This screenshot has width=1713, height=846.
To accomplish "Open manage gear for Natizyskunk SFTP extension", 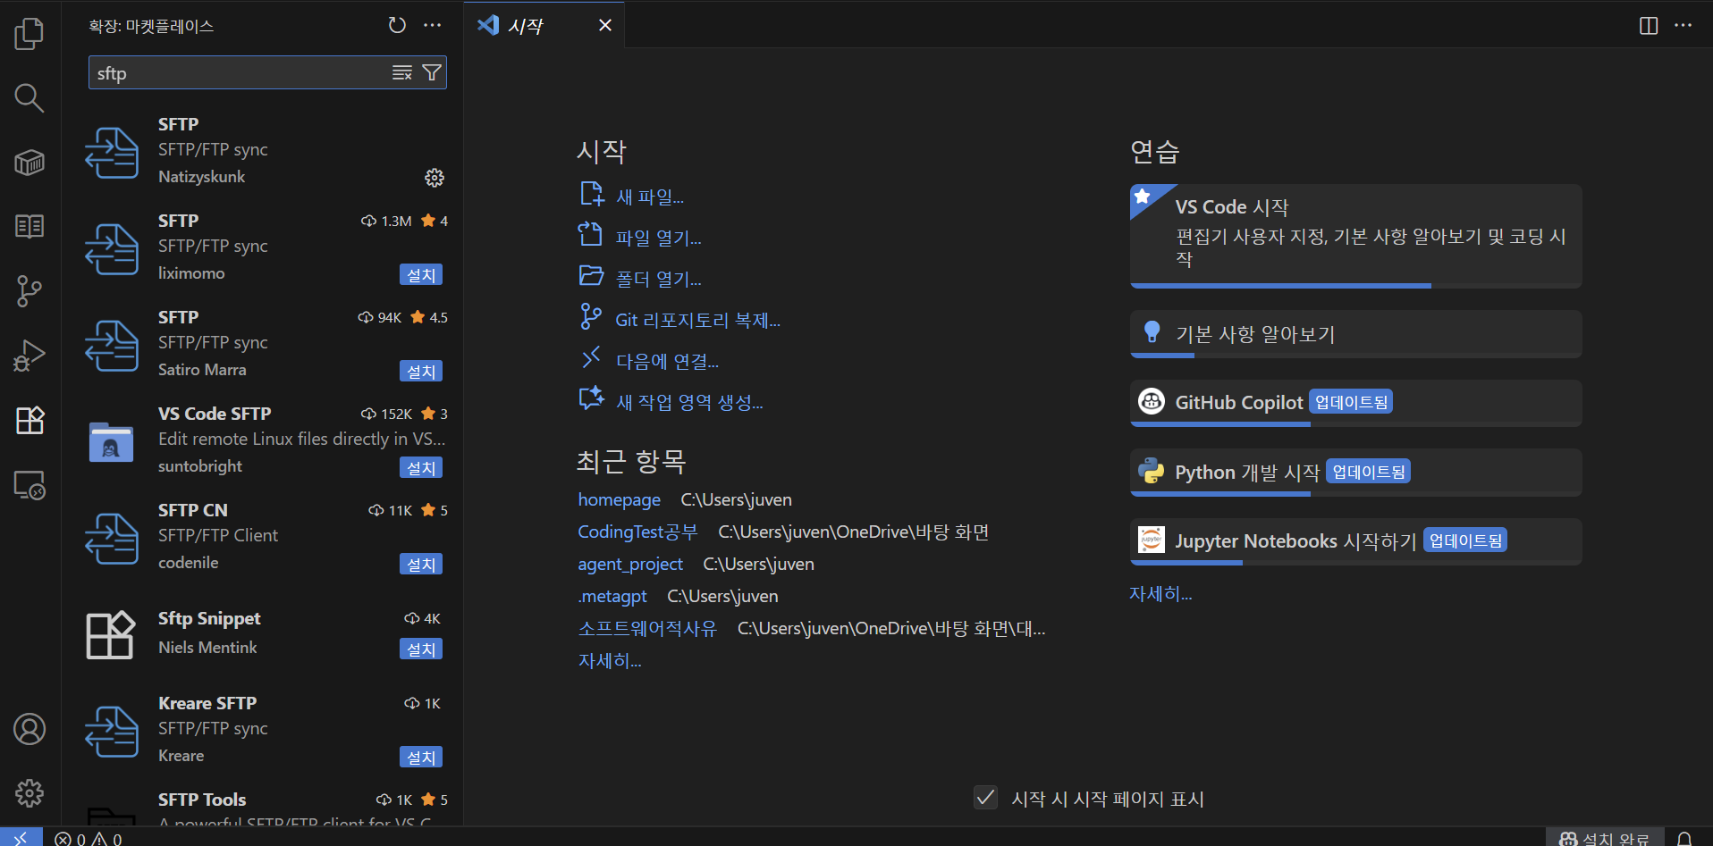I will (x=435, y=178).
